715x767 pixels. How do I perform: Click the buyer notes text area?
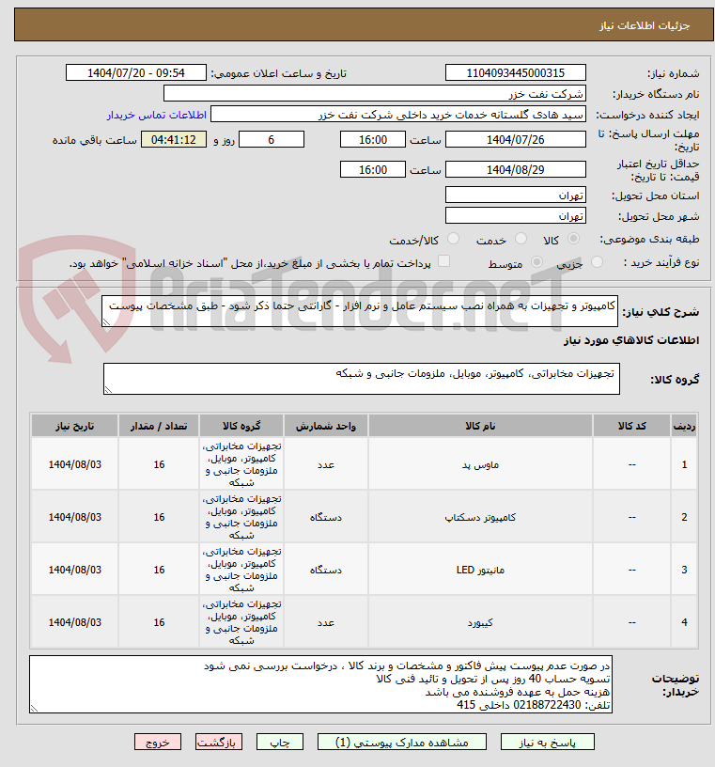(320, 684)
